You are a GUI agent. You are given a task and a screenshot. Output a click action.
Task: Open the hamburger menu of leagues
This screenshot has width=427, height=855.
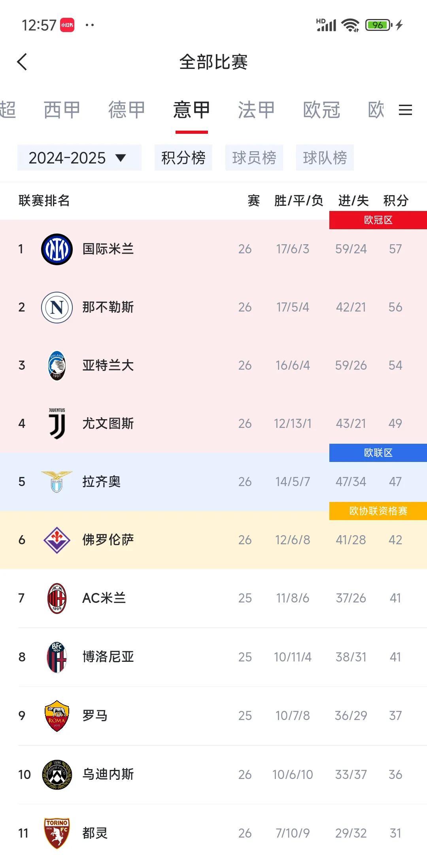(x=405, y=110)
